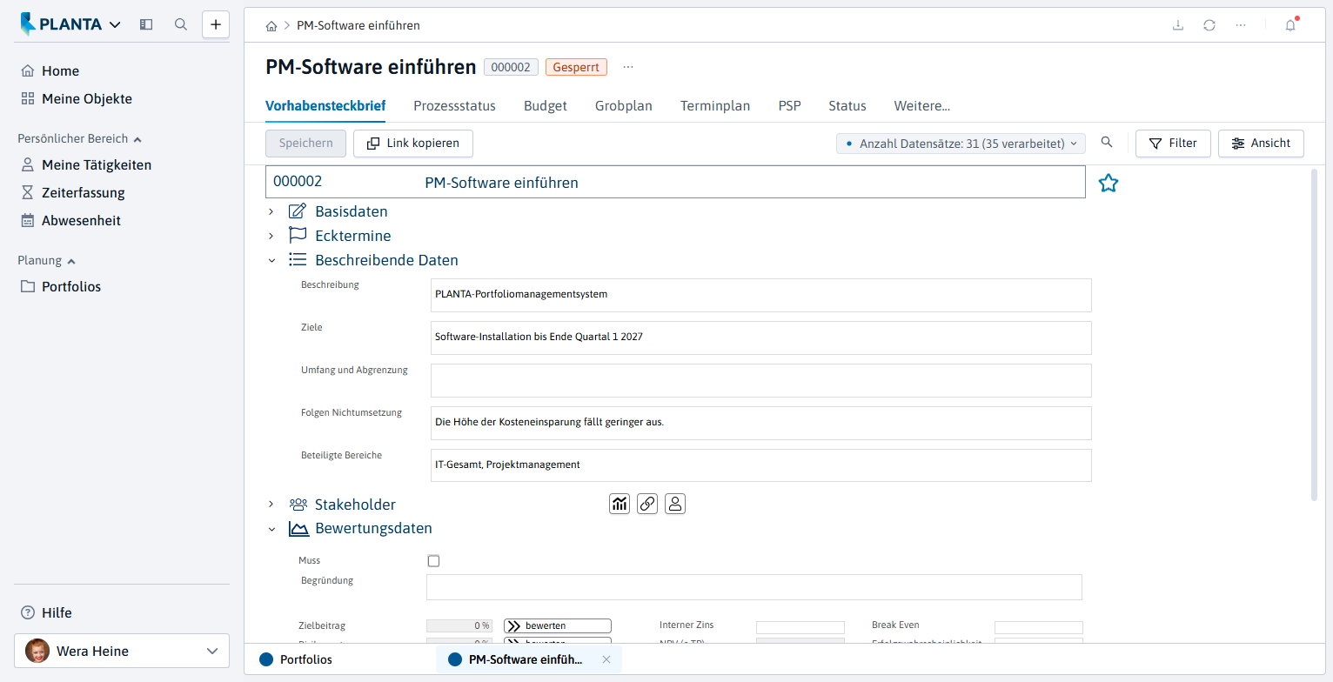This screenshot has height=682, width=1333.
Task: Expand the Ecktermine section
Action: 271,236
